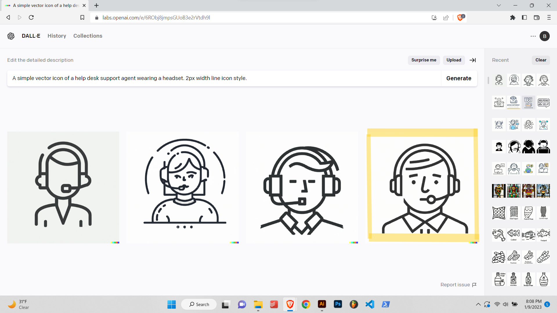Toggle the browser sidebar panel icon
Viewport: 557px width, 313px height.
coord(524,18)
